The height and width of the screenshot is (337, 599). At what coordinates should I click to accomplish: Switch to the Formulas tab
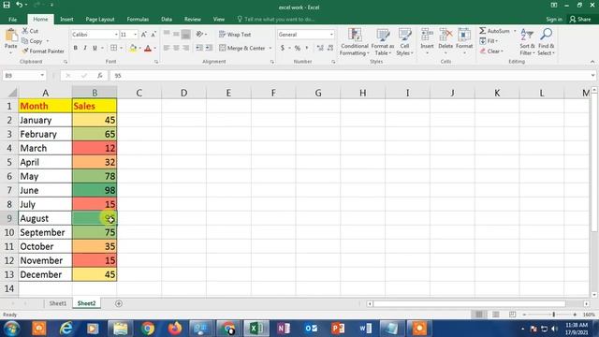click(x=138, y=19)
